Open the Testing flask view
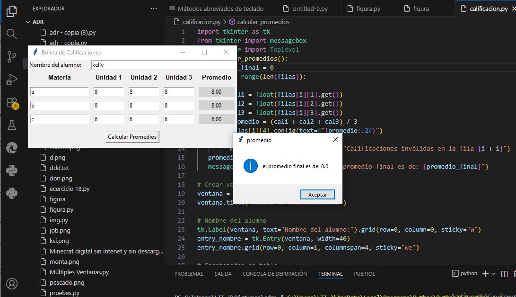Screen dimensions: 516x297 pos(12,125)
